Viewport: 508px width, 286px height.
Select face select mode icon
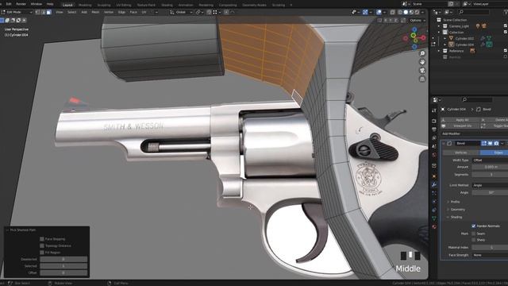tap(48, 12)
